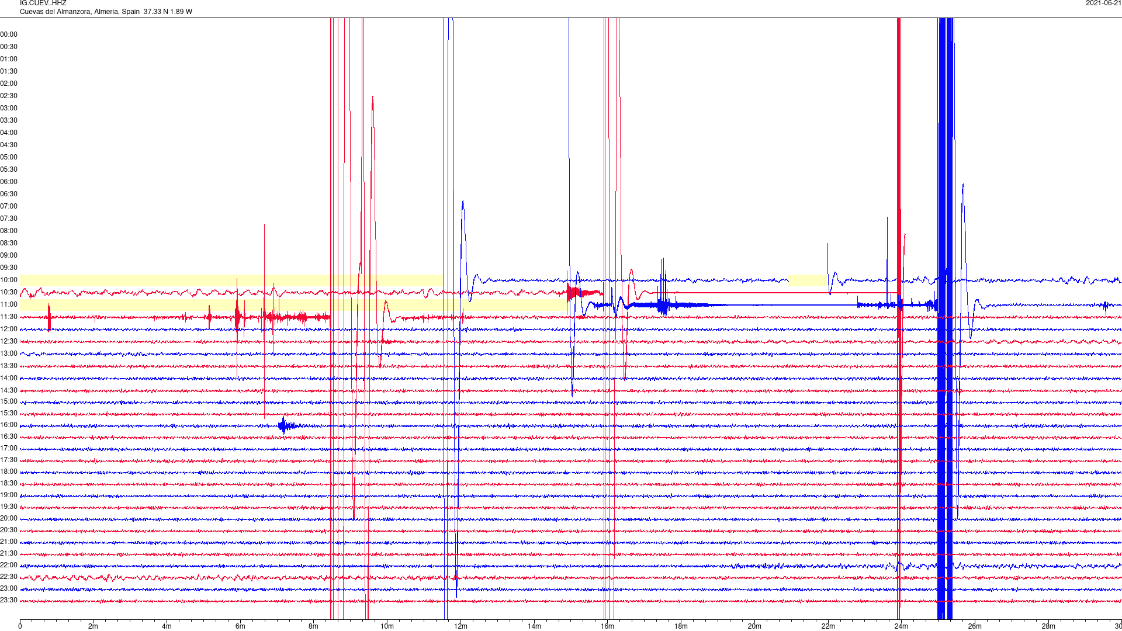
Task: Select the 19:00 time row label
Action: coord(9,495)
